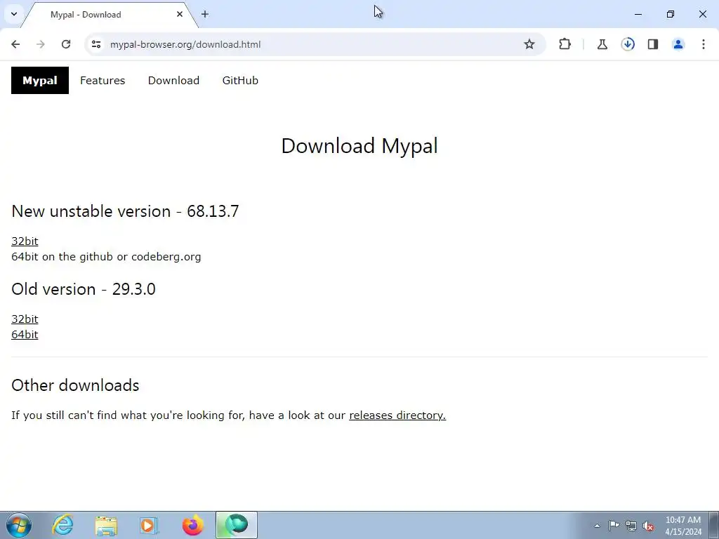
Task: Click 'New unstable version - 68.13.7' heading
Action: click(125, 211)
